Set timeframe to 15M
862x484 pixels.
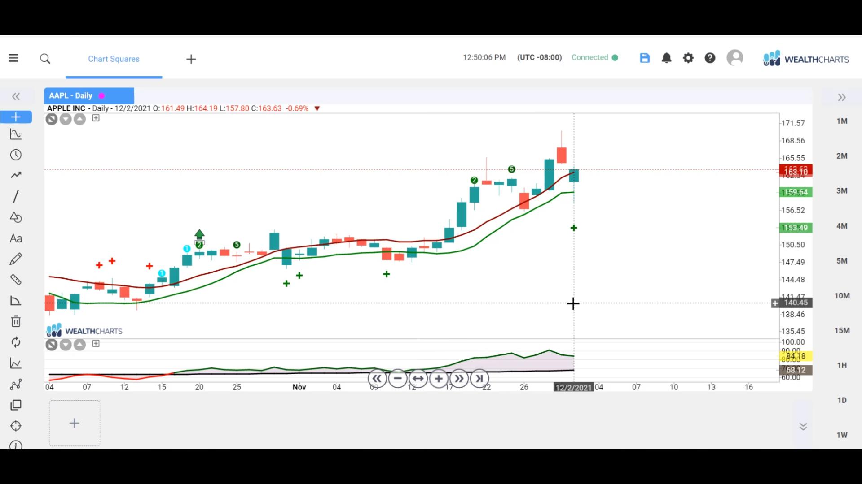[x=842, y=331]
